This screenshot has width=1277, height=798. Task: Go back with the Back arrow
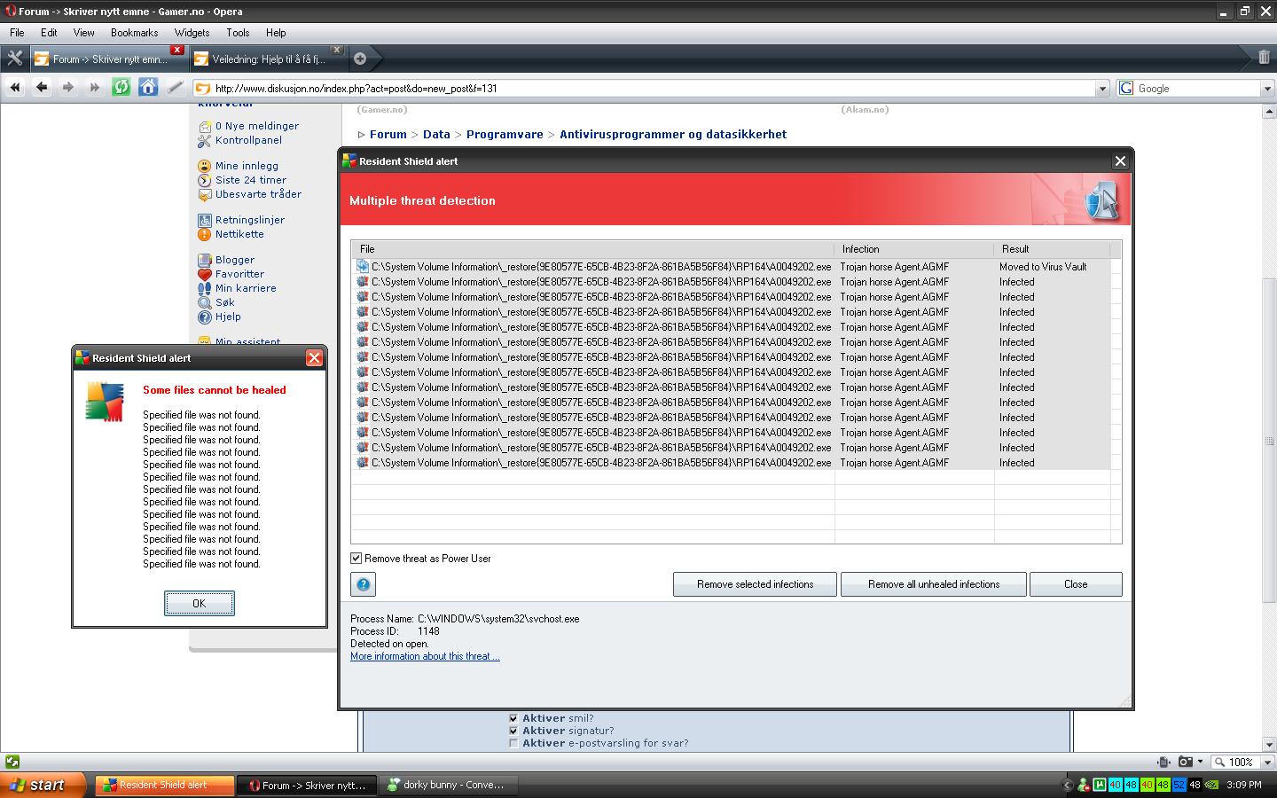[x=42, y=87]
